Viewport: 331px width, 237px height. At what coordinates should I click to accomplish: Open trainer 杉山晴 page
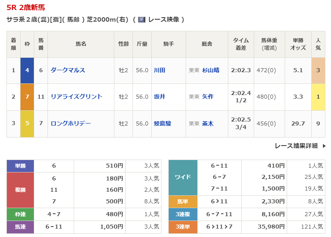(x=211, y=70)
